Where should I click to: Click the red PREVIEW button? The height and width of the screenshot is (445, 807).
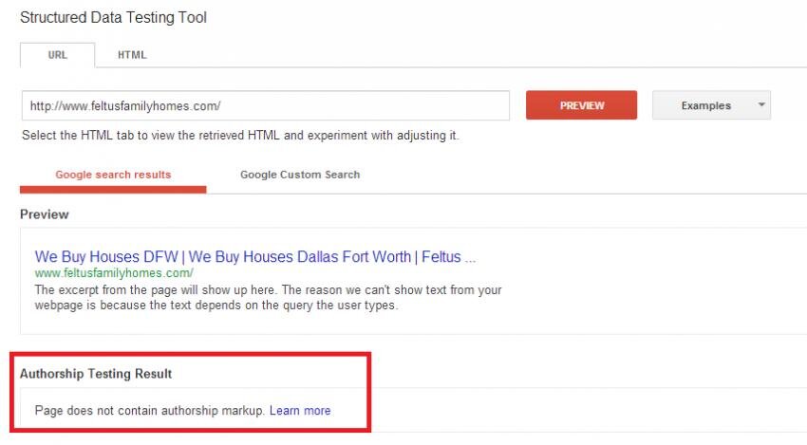click(581, 105)
